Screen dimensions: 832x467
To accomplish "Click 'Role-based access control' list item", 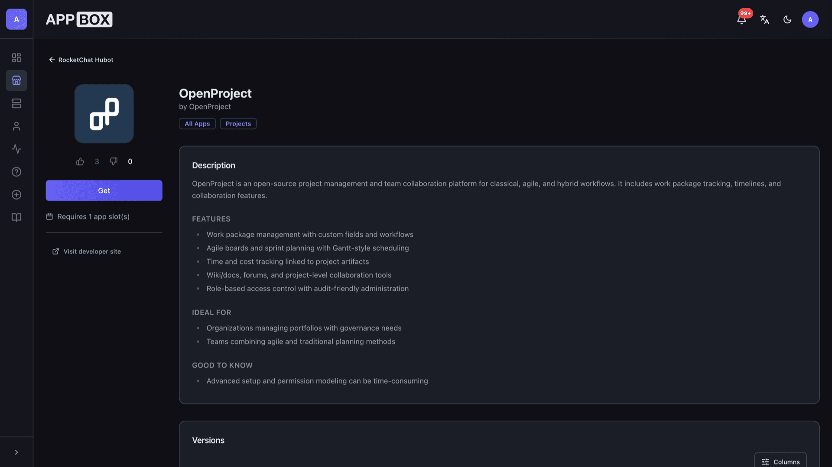I will coord(308,289).
